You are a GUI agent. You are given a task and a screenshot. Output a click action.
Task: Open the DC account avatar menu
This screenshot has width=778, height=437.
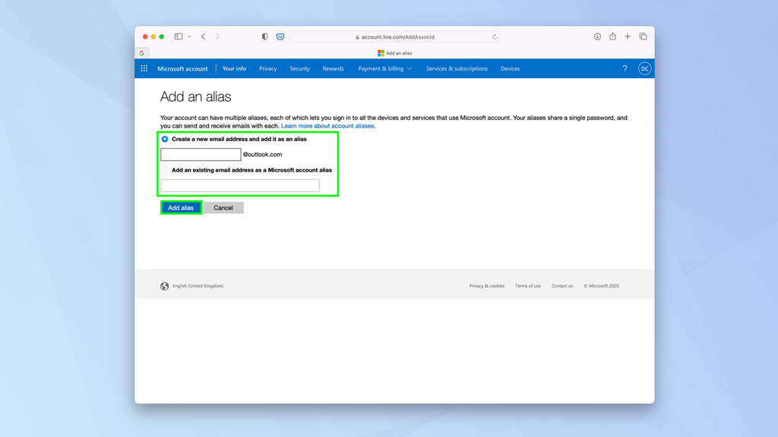click(x=644, y=68)
